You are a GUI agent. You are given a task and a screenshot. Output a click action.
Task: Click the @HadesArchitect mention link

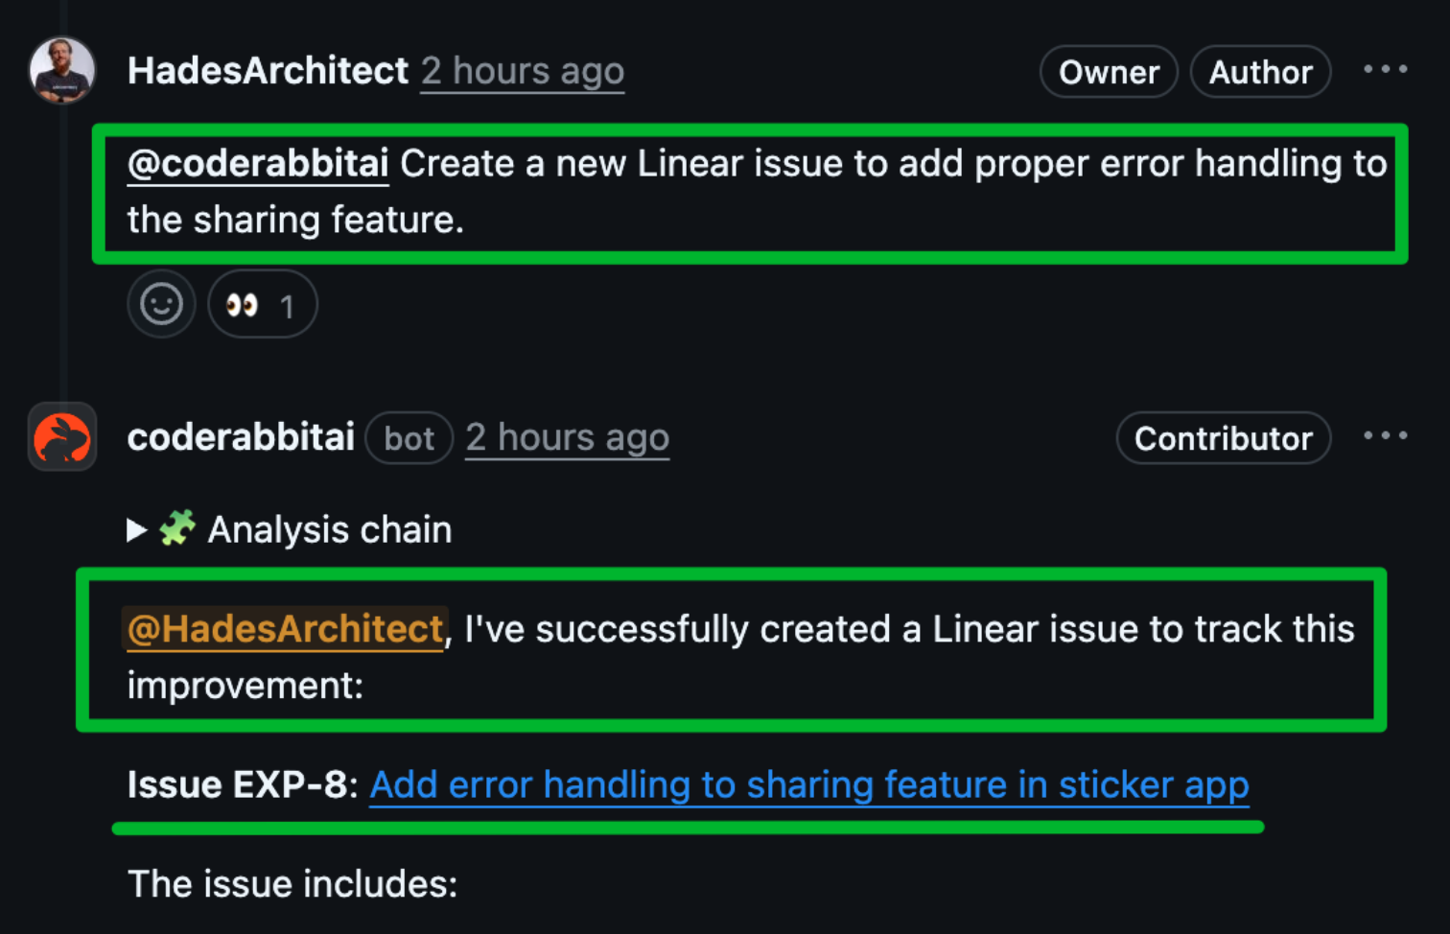284,629
